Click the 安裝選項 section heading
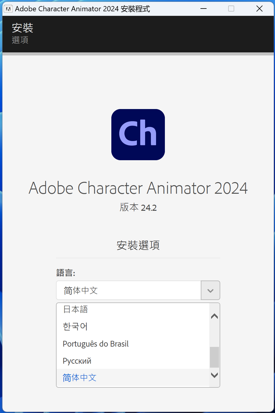The height and width of the screenshot is (413, 275). 138,245
